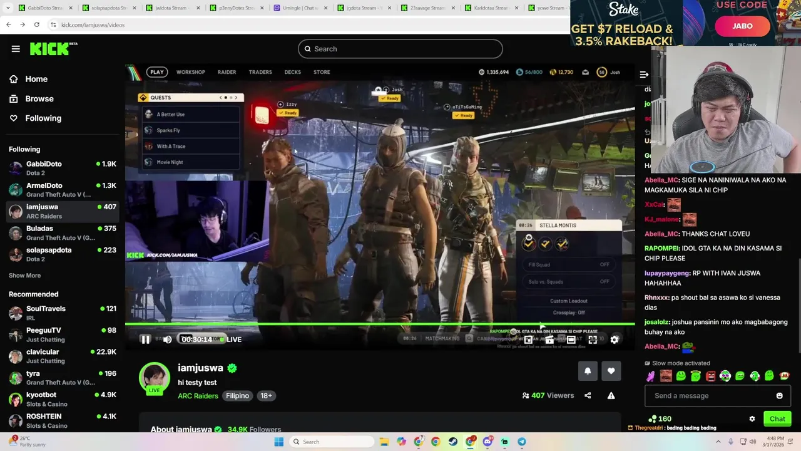The height and width of the screenshot is (451, 801).
Task: Click the green stream progress bar
Action: pos(380,324)
